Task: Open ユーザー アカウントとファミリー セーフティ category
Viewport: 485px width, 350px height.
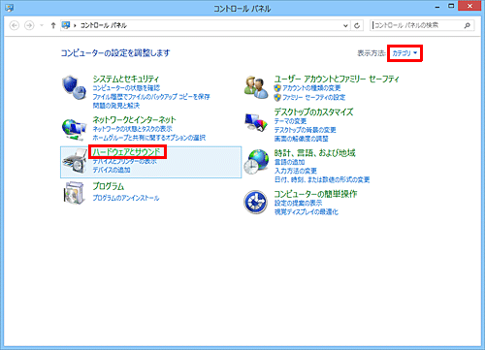Action: (x=337, y=79)
